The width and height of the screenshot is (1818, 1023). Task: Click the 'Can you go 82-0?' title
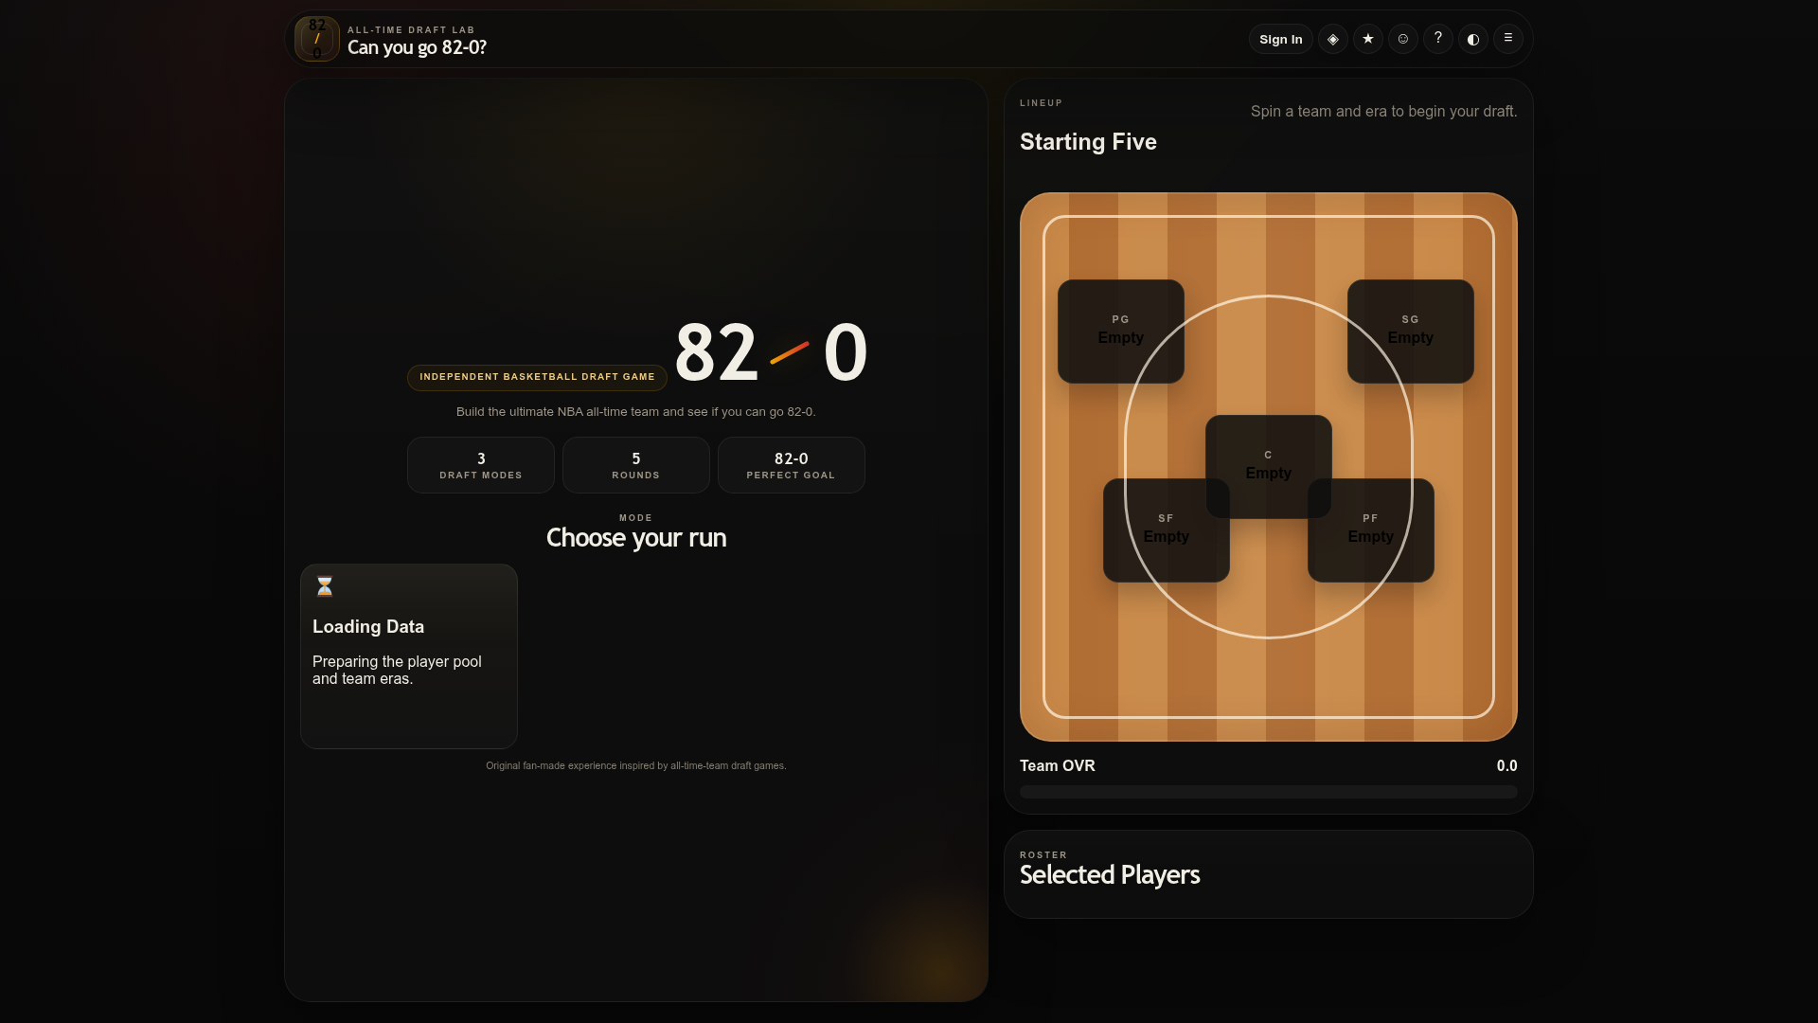click(417, 47)
